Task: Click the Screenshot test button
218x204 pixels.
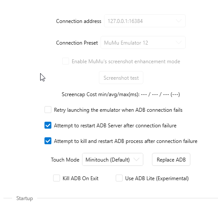Action: pos(121,78)
